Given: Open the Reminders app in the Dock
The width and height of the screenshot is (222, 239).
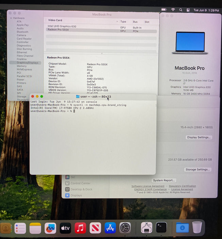Looking at the screenshot, I should pyautogui.click(x=20, y=228).
